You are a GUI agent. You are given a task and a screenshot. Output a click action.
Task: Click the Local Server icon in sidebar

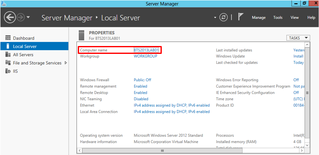click(x=8, y=46)
